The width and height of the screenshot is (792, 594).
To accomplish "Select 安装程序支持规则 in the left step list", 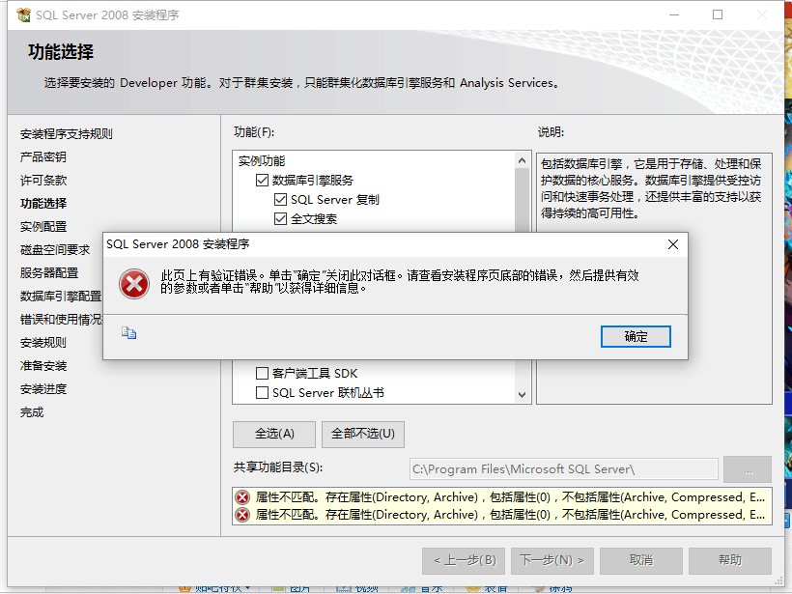I will 67,134.
